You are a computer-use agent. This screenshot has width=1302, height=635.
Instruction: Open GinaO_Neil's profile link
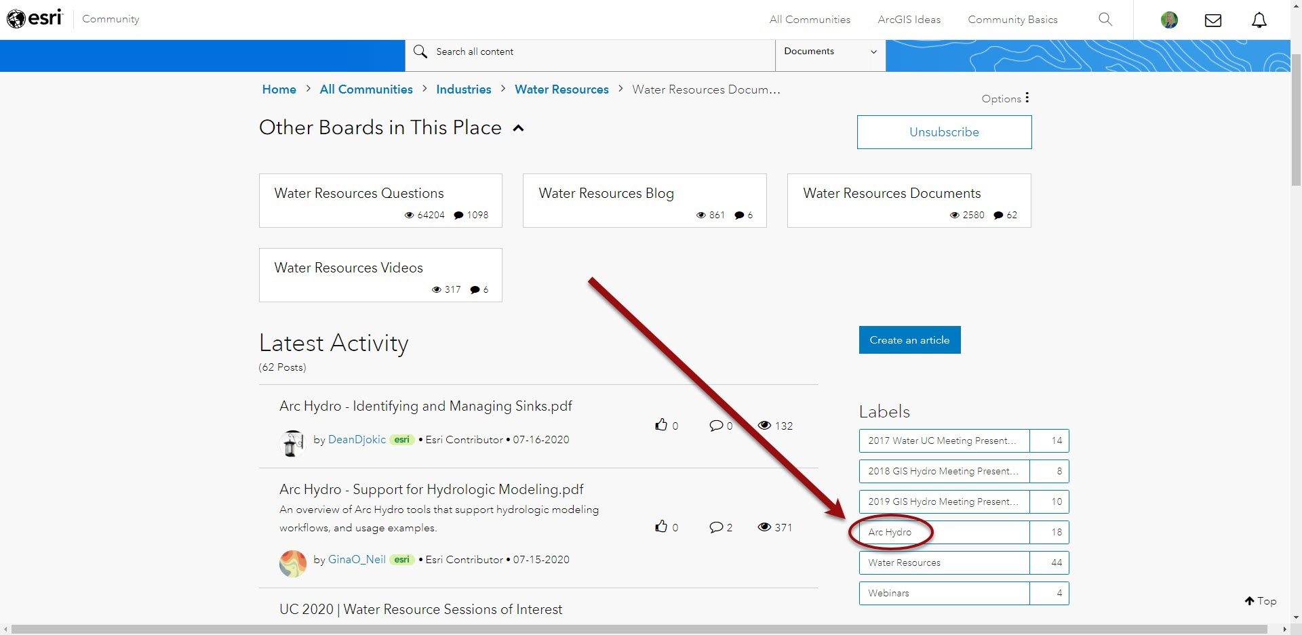[357, 560]
